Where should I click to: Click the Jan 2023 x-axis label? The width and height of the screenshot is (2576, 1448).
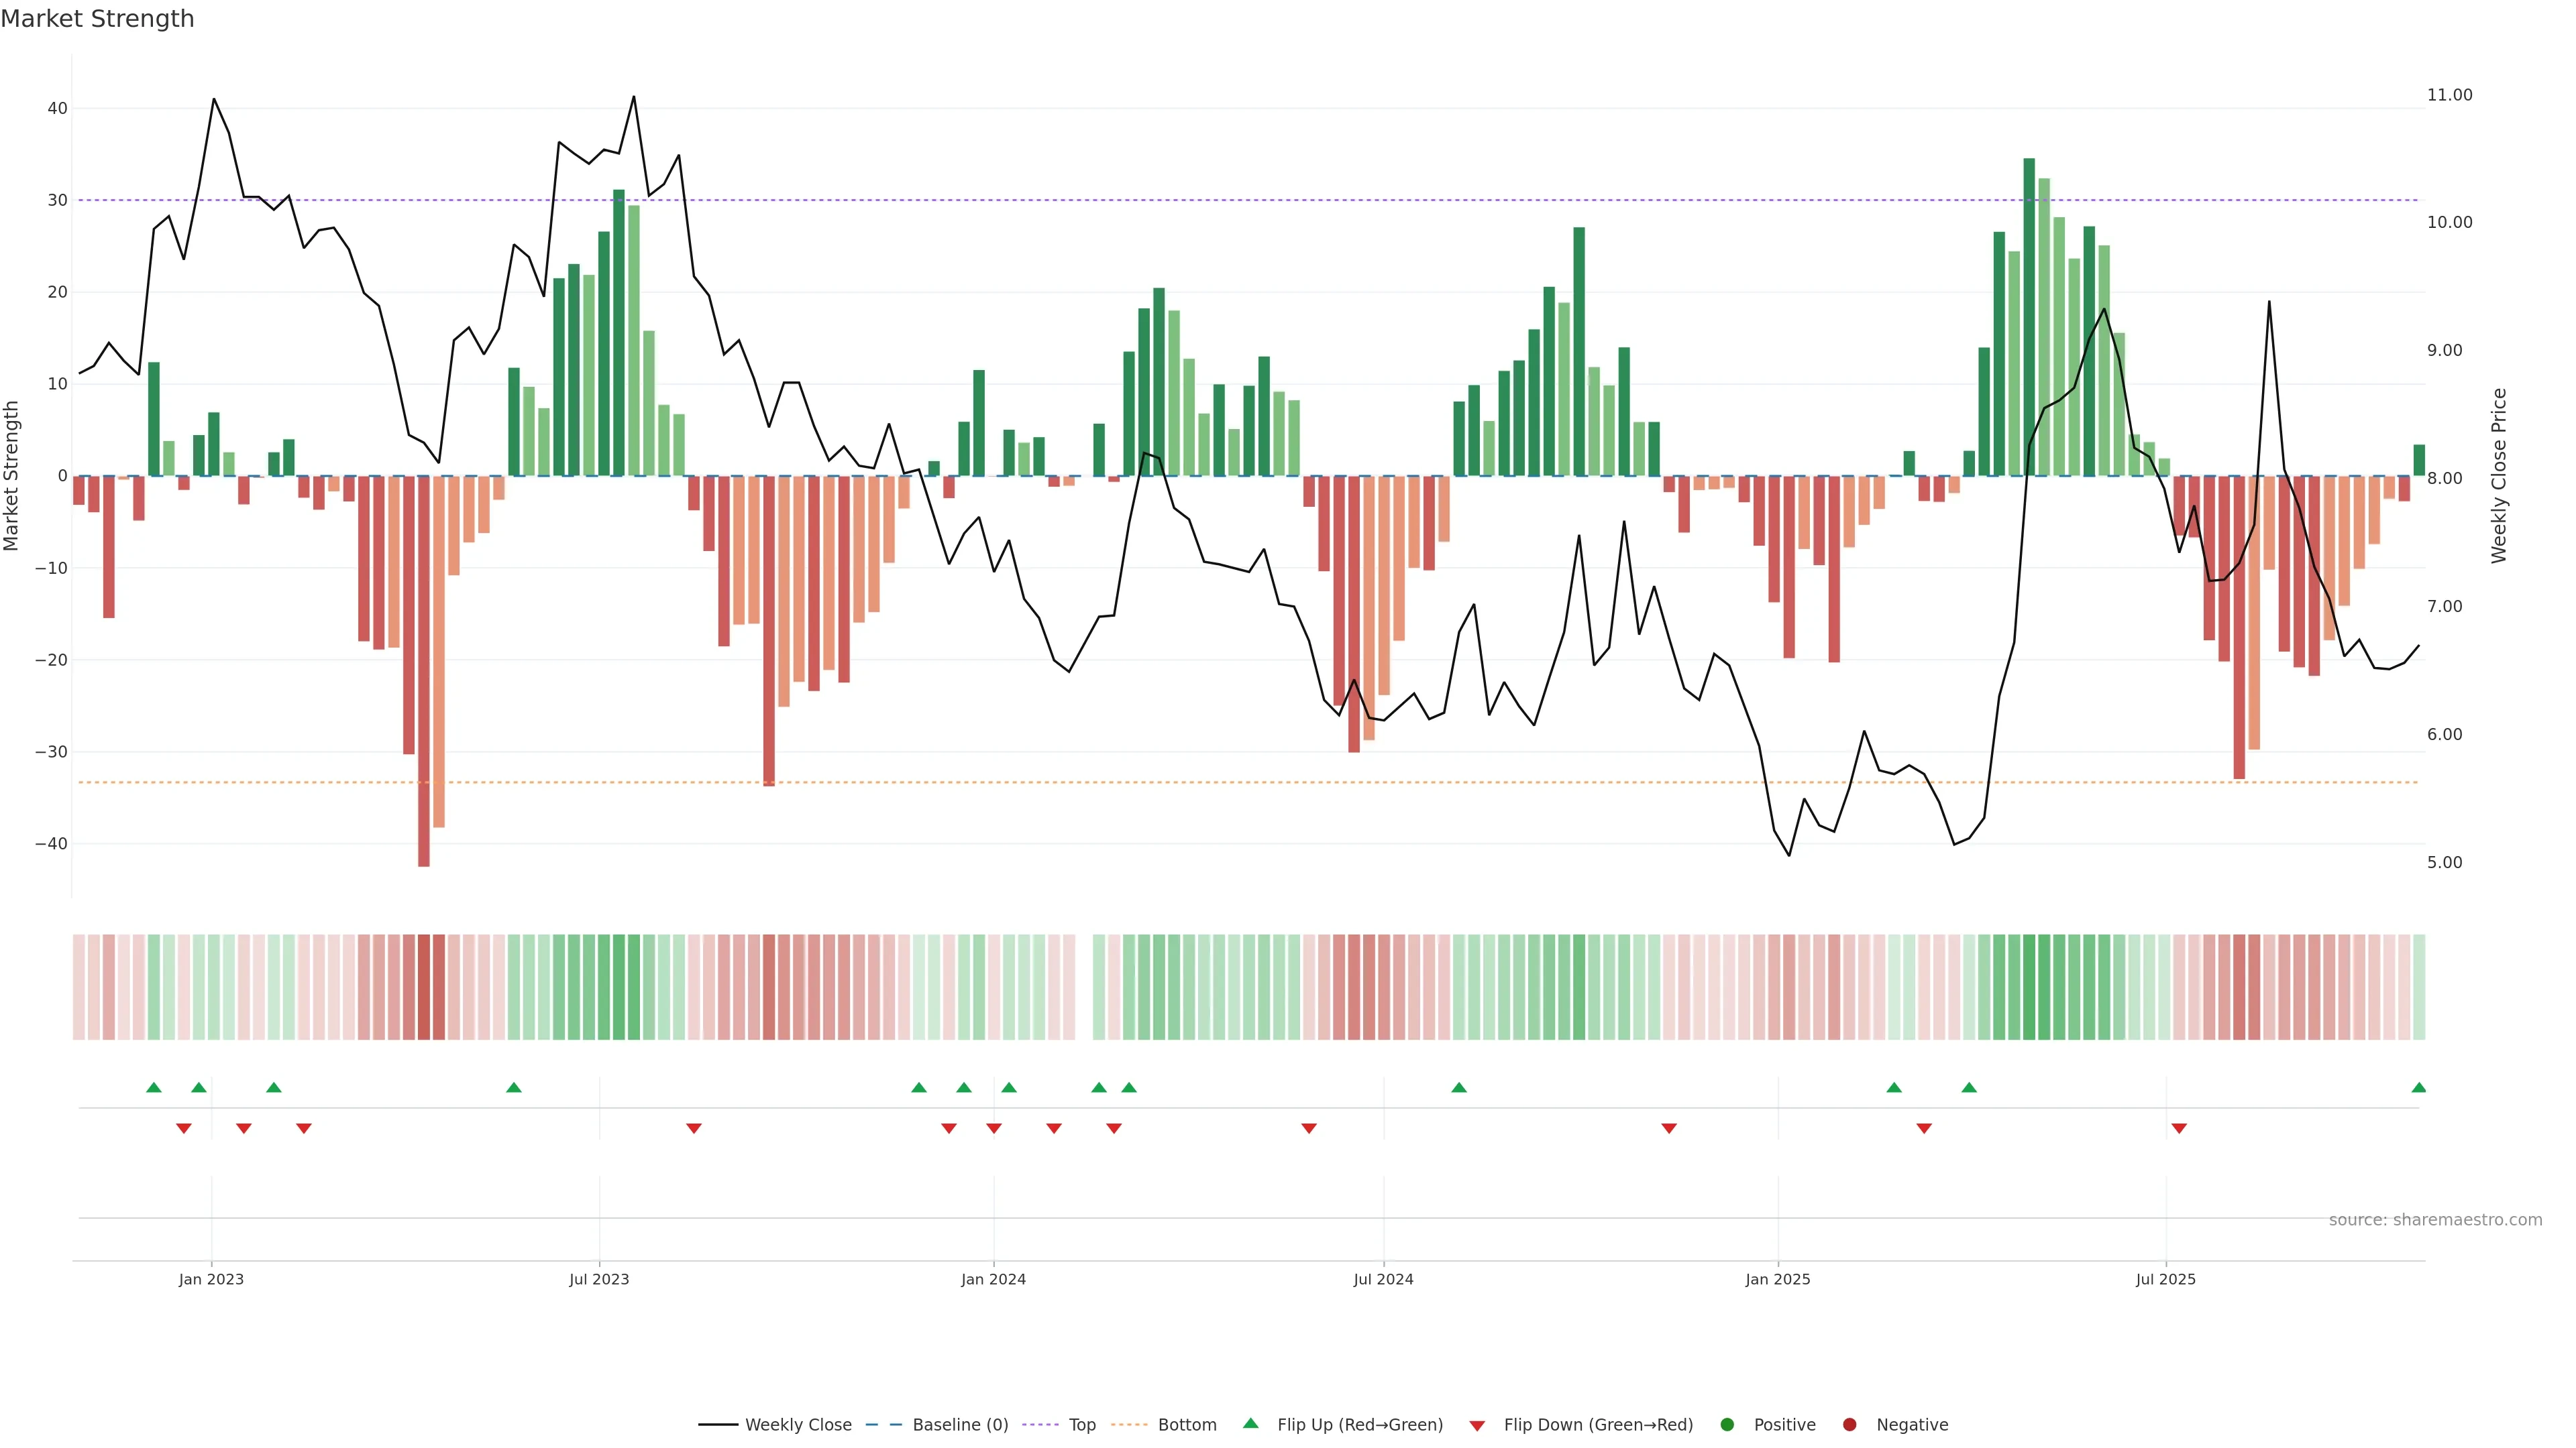point(211,1279)
